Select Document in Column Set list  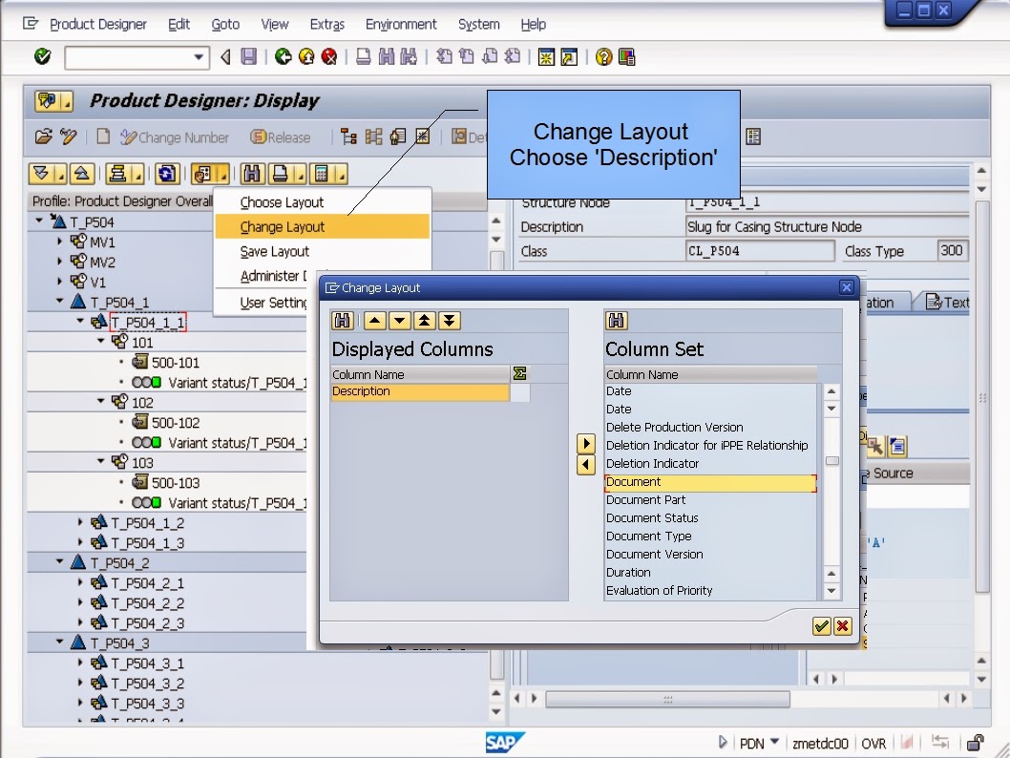click(x=710, y=482)
